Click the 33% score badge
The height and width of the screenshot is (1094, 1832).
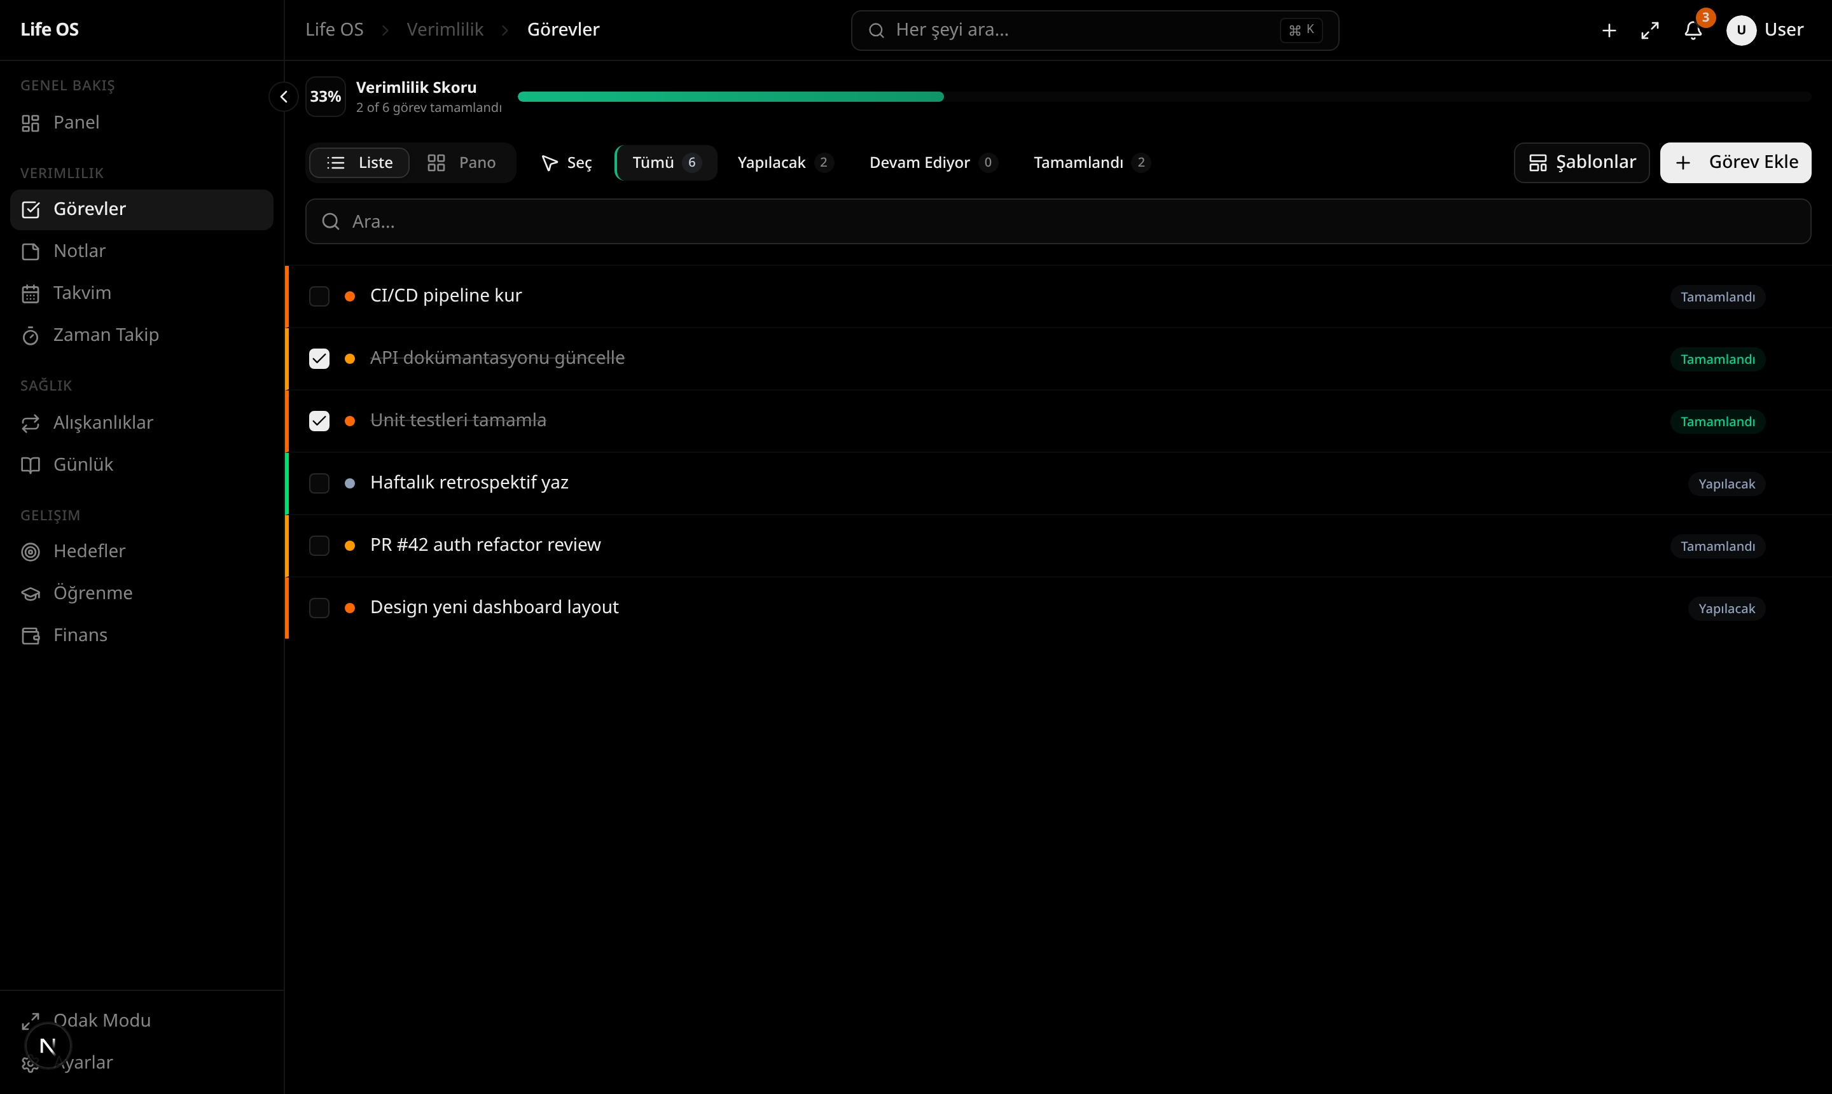[x=325, y=97]
